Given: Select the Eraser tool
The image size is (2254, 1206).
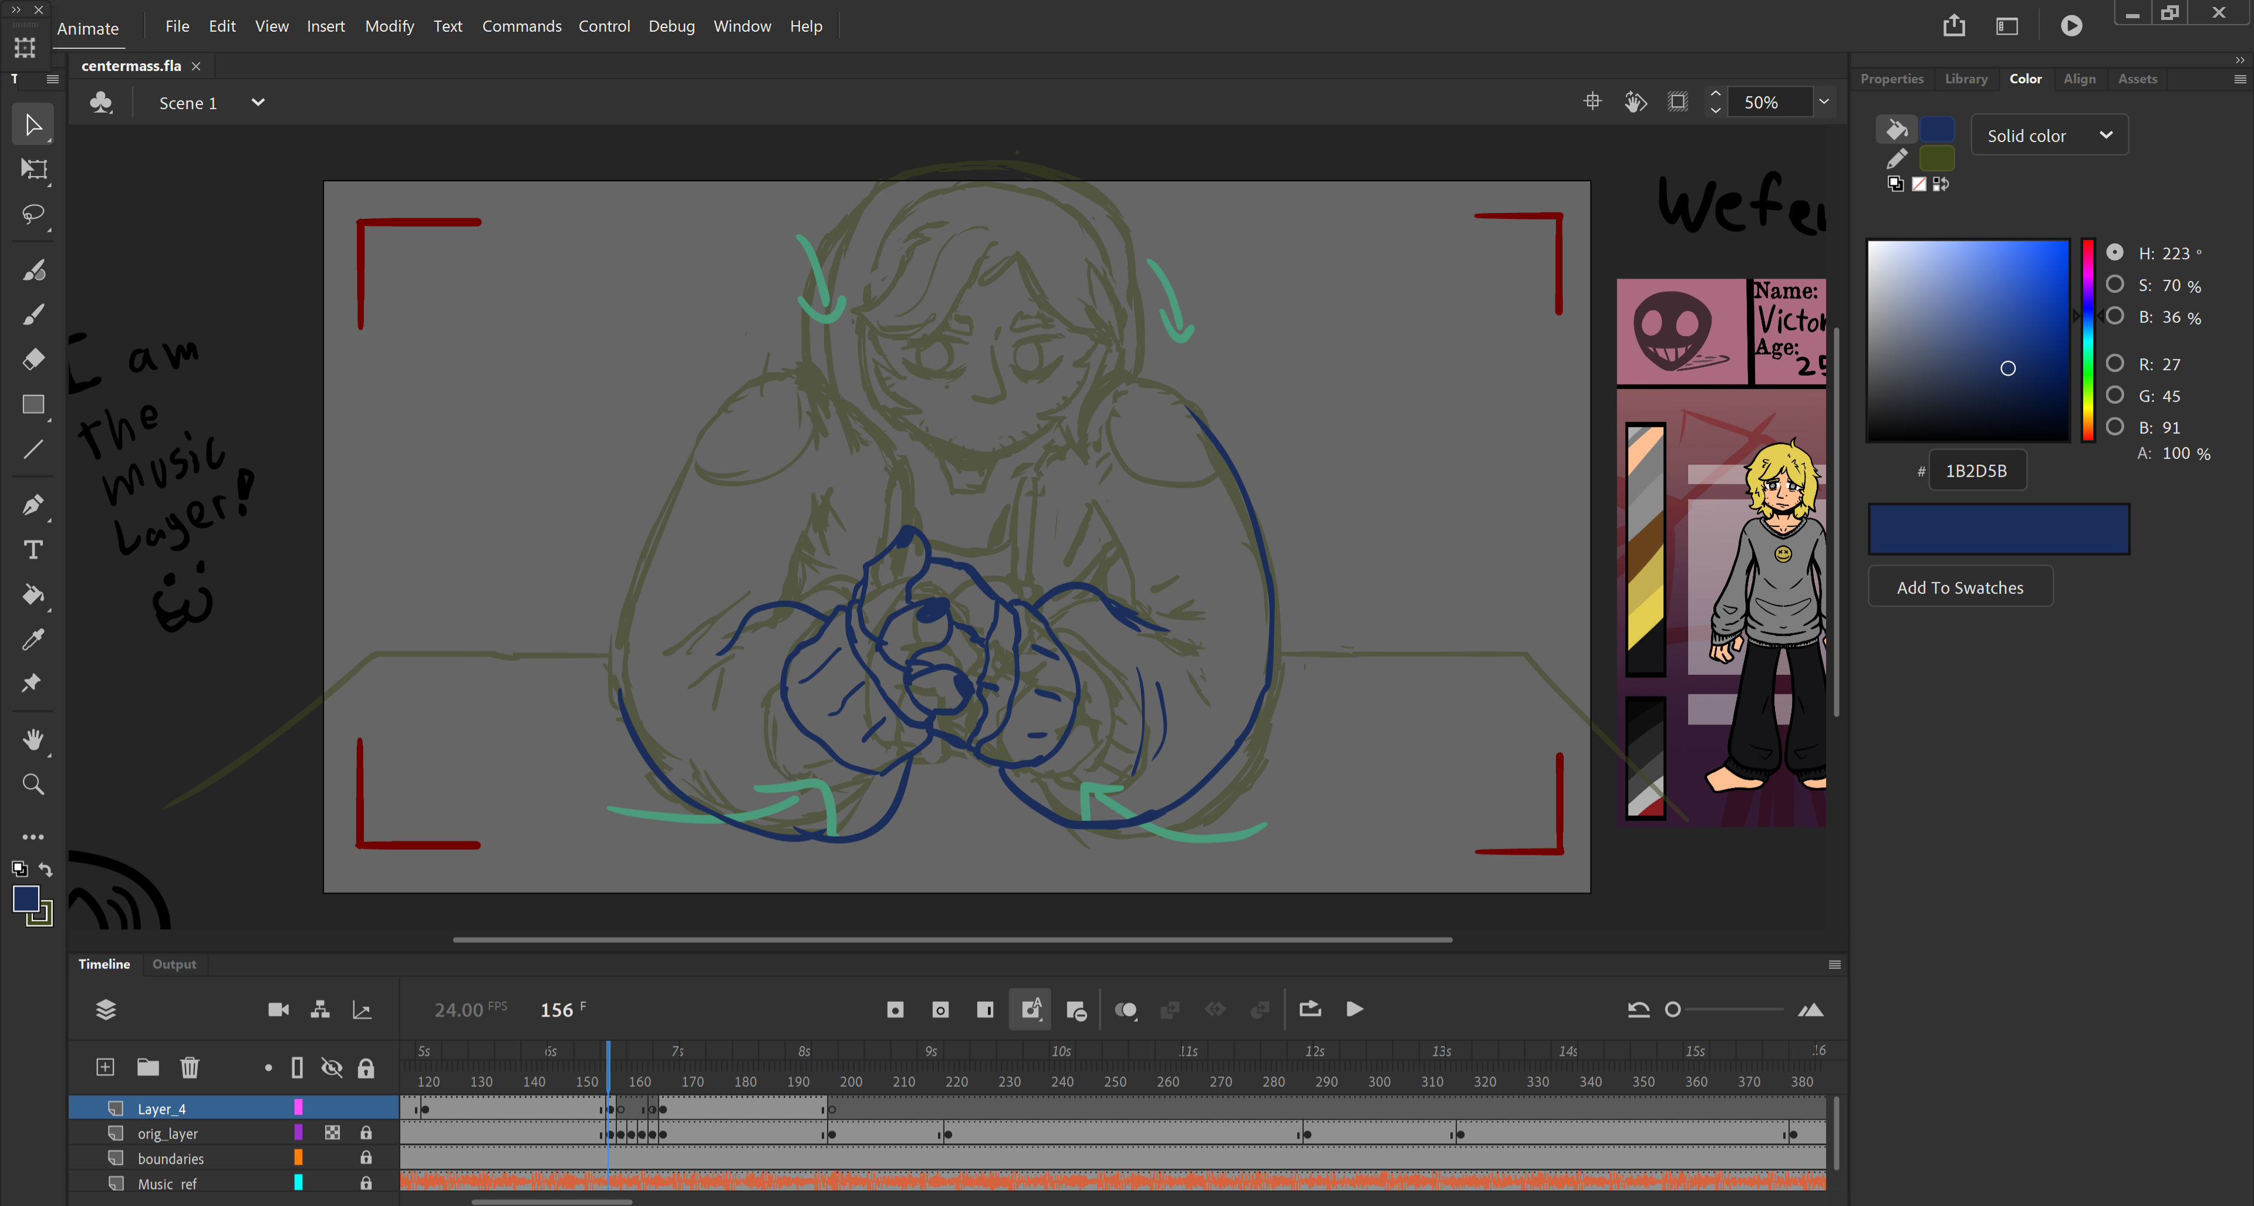Looking at the screenshot, I should 33,359.
